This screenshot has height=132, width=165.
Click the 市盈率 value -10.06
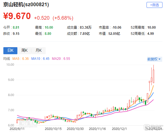coord(117,28)
